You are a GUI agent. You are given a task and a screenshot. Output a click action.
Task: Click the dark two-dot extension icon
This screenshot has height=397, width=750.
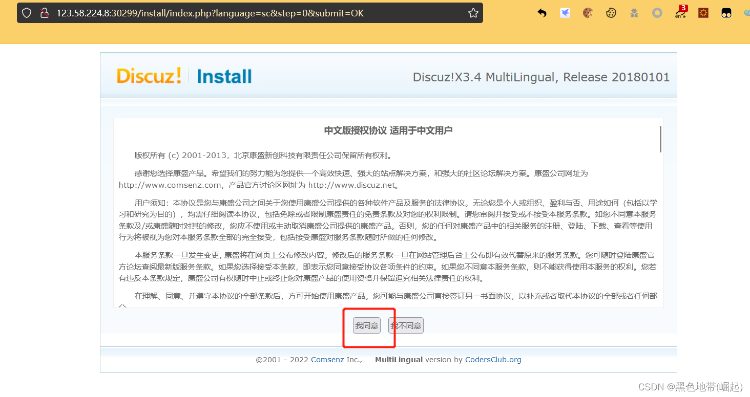click(726, 12)
